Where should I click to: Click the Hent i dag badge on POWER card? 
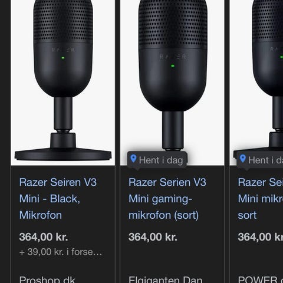[x=260, y=160]
